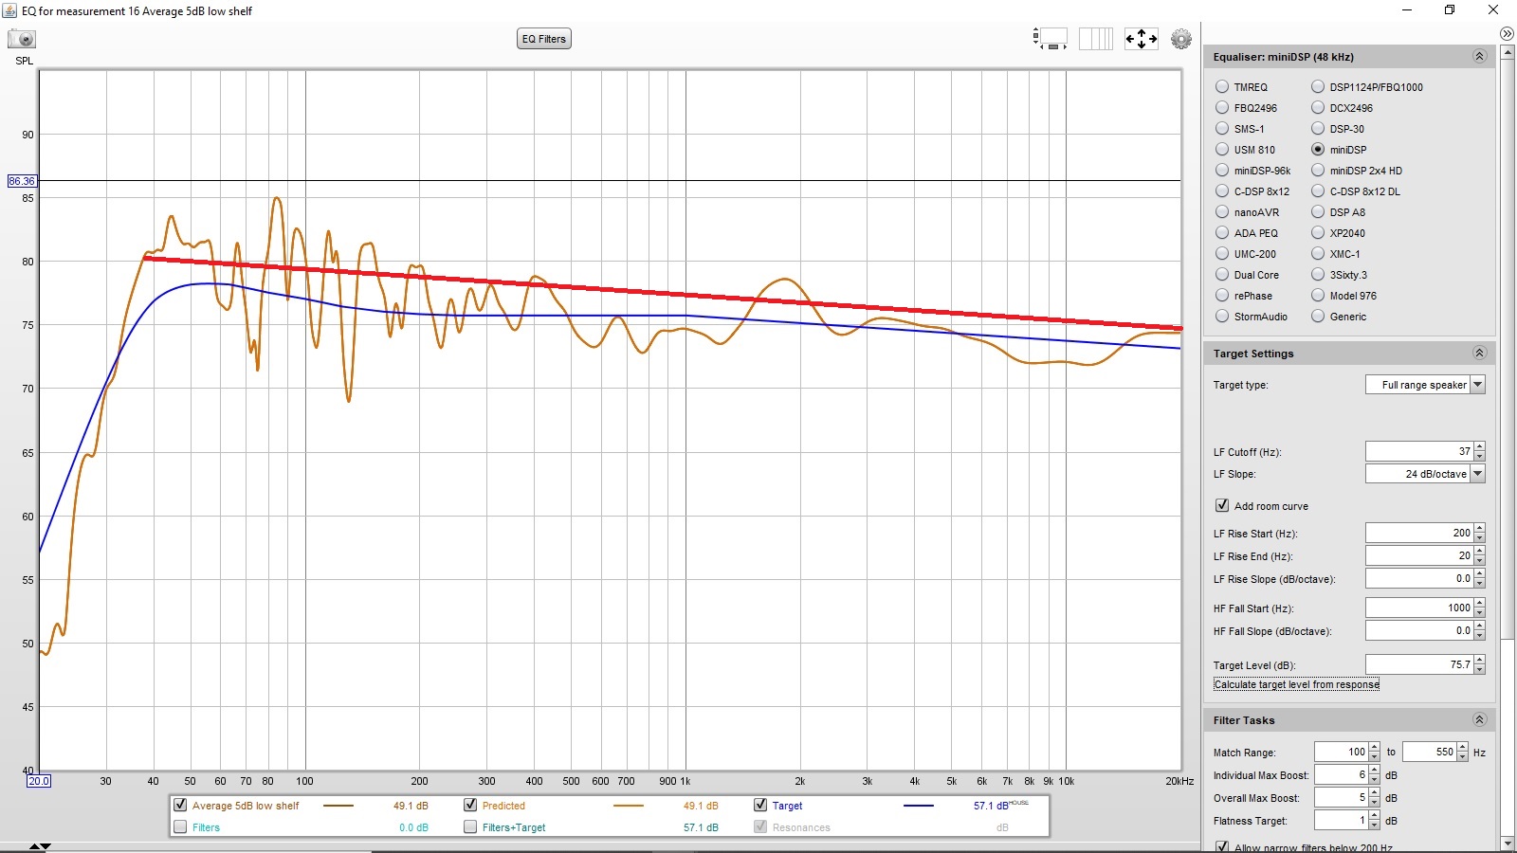The width and height of the screenshot is (1517, 853).
Task: Increase LF Cutoff value with stepper
Action: click(x=1479, y=446)
